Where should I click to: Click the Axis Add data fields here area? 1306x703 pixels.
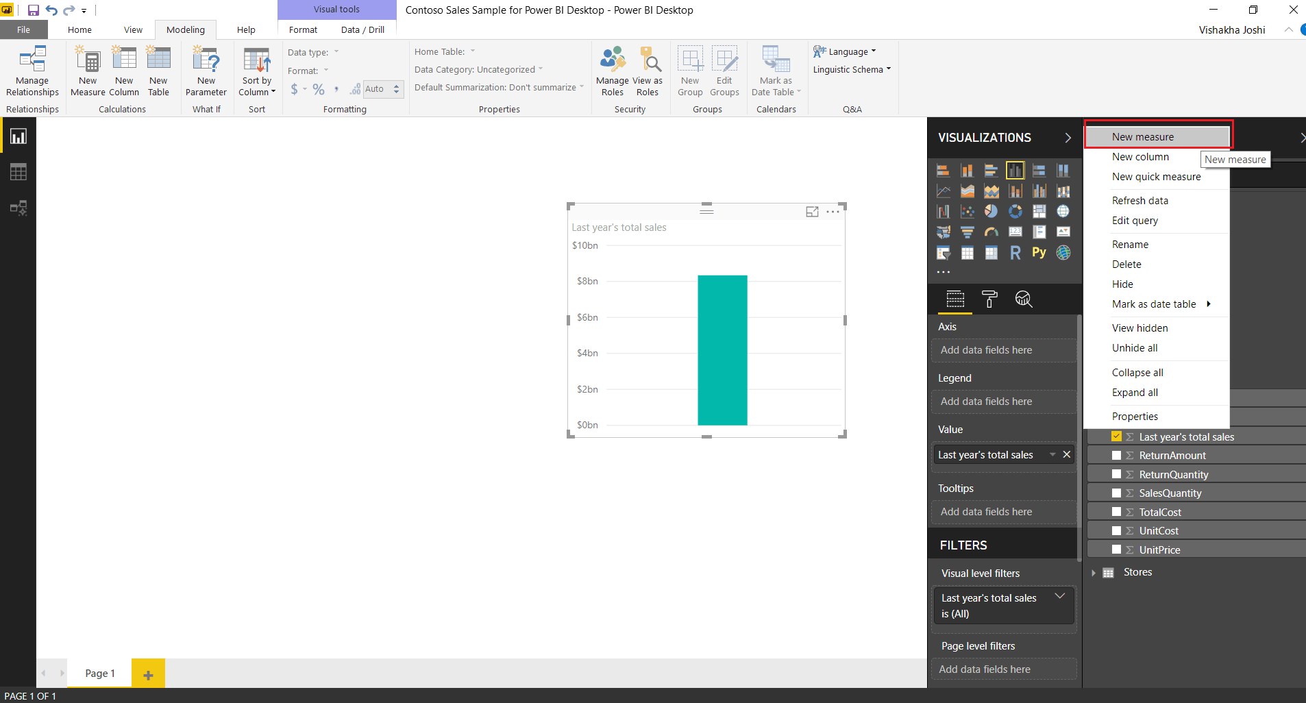[x=1004, y=349]
